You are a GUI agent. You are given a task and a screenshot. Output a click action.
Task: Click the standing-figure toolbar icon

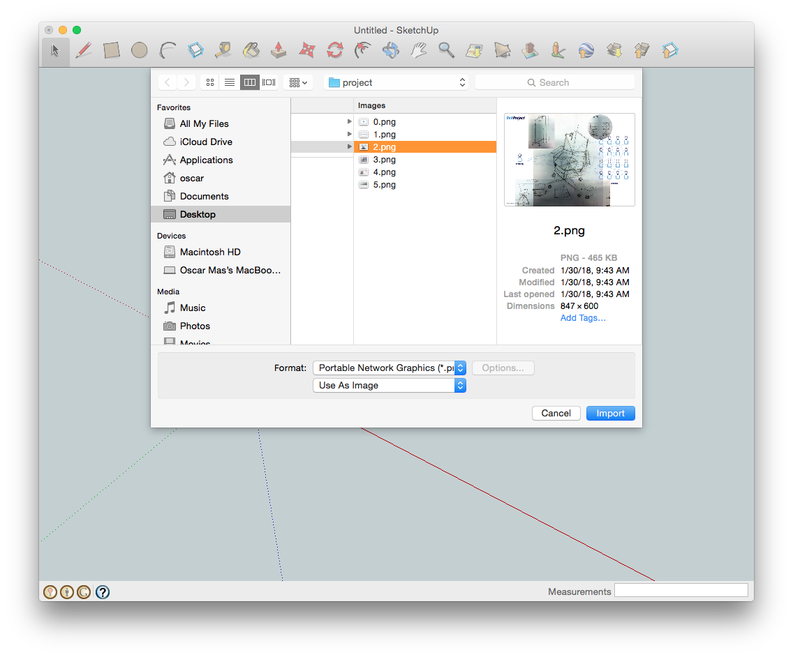[x=558, y=50]
